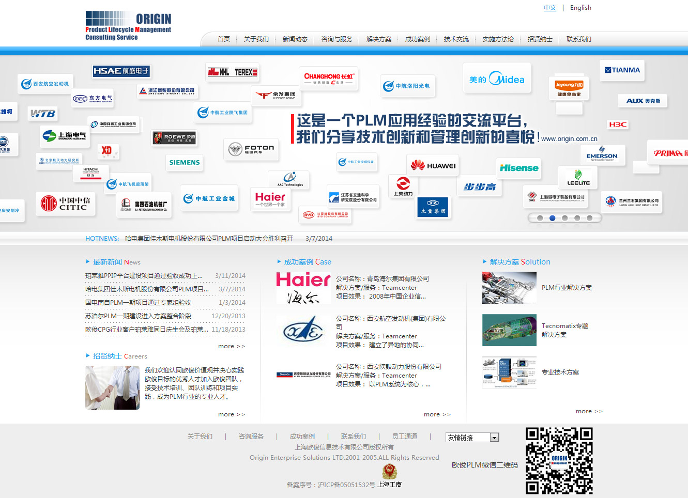Viewport: 688px width, 498px height.
Task: Click the CITIC logo card
Action: pos(66,203)
